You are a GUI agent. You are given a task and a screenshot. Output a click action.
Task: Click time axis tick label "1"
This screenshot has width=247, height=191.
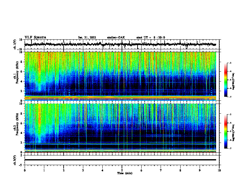(x=44, y=170)
